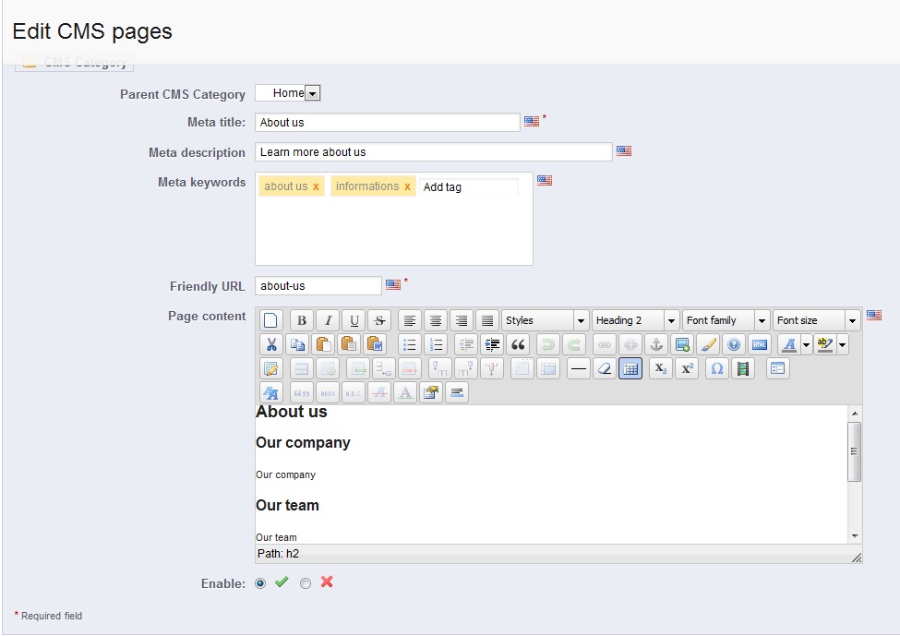Click the Friendly URL input field
This screenshot has width=900, height=636.
[x=318, y=286]
